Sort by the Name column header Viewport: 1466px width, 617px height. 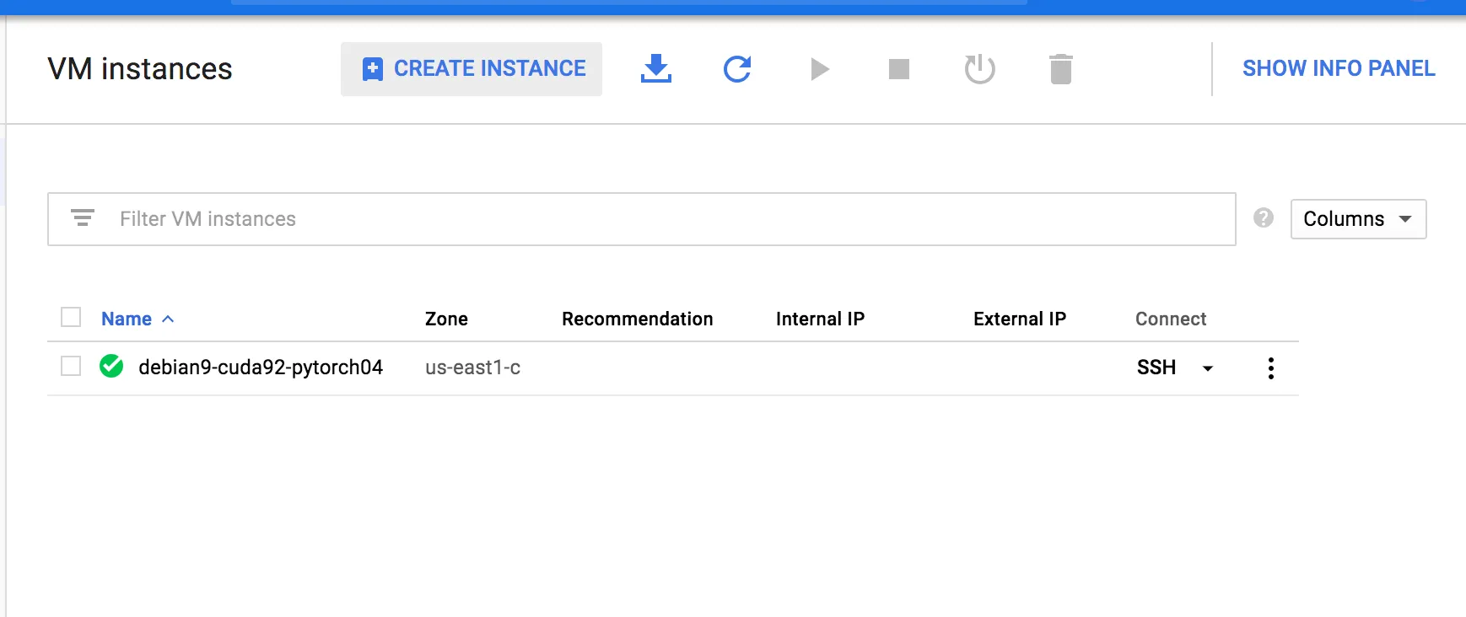click(127, 319)
